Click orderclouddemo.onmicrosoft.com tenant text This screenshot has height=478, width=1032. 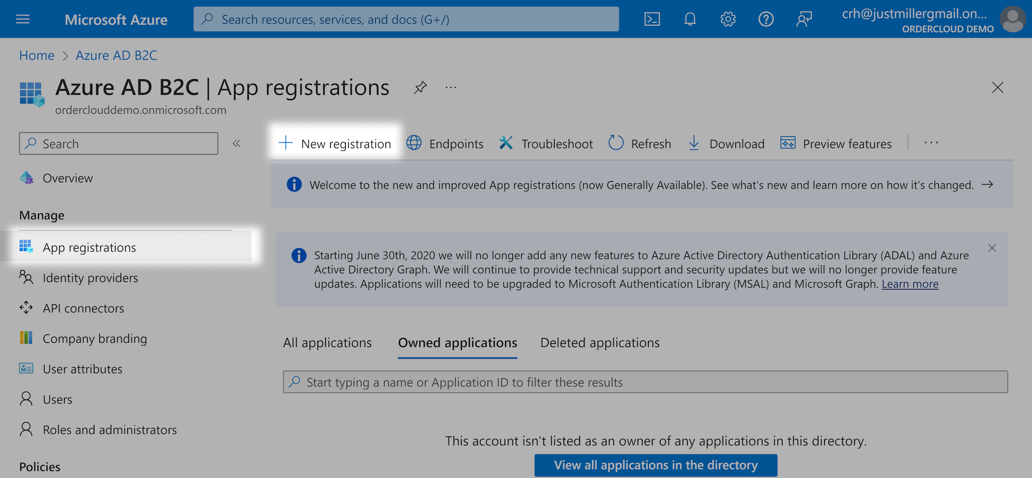click(141, 110)
